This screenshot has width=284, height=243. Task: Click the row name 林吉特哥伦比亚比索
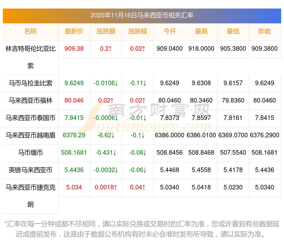[x=30, y=57]
